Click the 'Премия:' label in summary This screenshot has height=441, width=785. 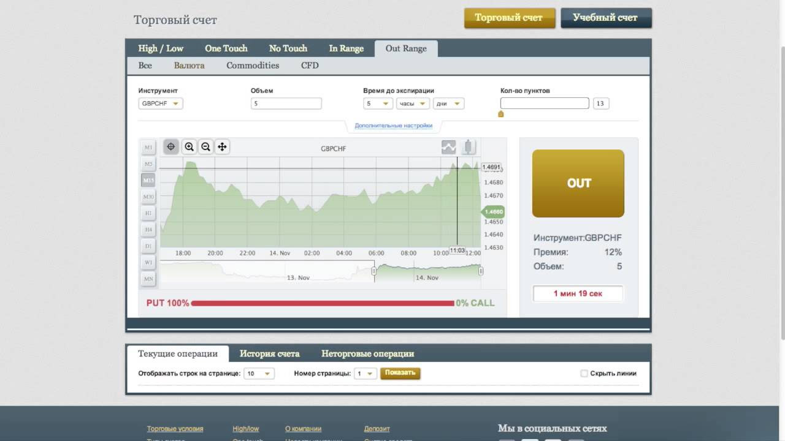[x=551, y=252]
